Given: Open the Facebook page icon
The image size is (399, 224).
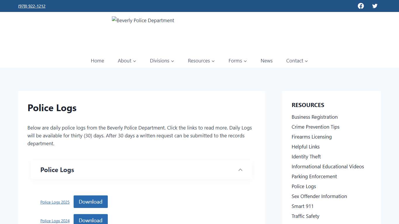Looking at the screenshot, I should click(x=361, y=6).
